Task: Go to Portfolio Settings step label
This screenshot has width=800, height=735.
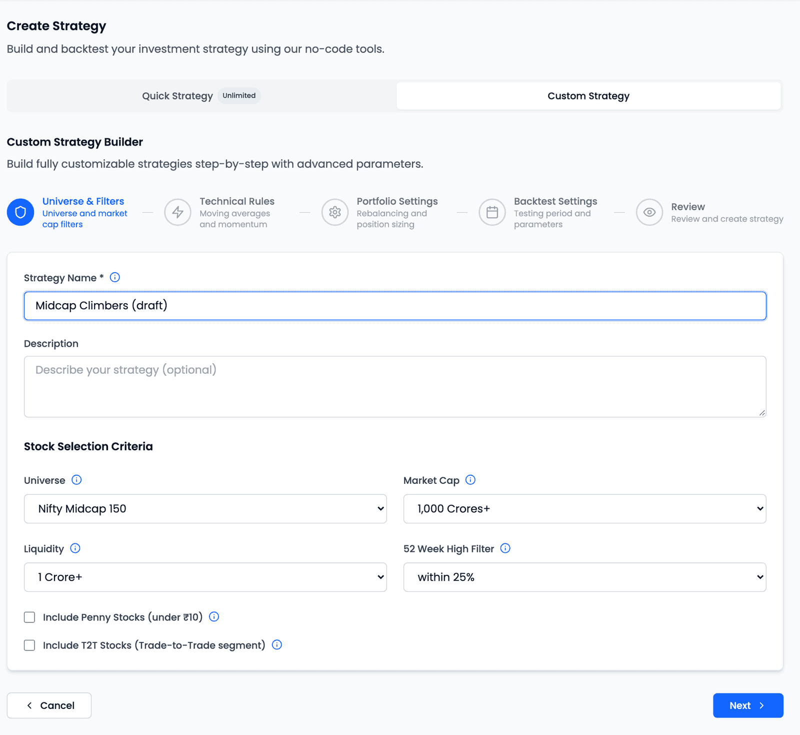Action: (397, 201)
